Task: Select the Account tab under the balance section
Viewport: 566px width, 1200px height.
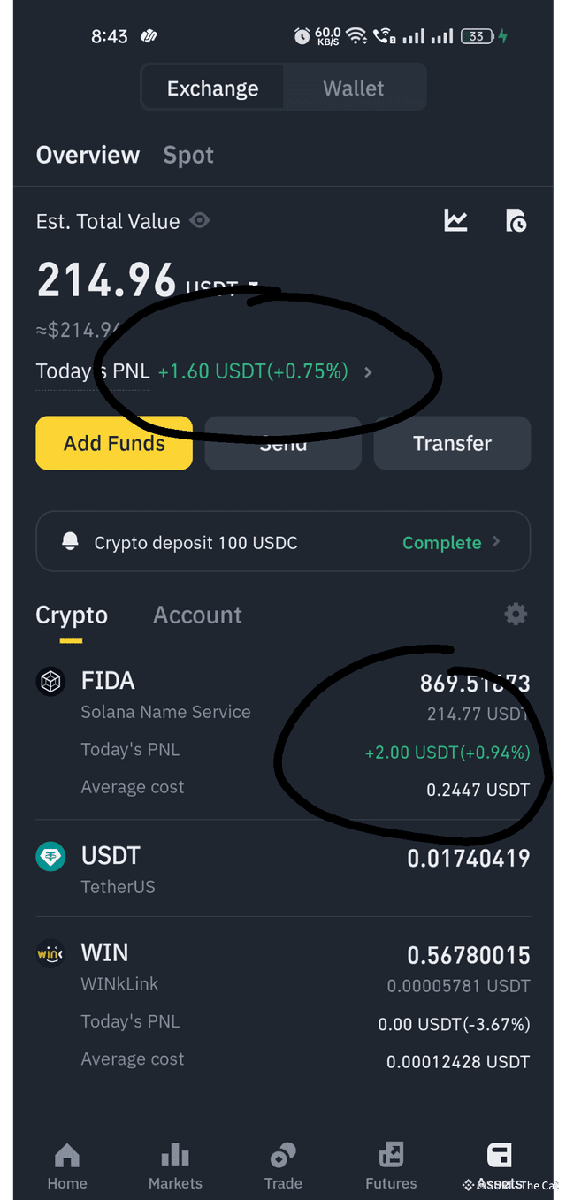Action: [x=197, y=614]
